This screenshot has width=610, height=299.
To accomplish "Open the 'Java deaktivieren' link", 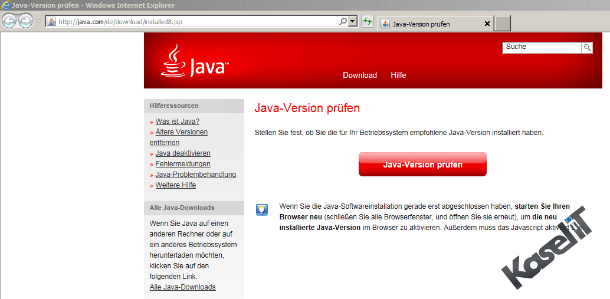I will 183,153.
